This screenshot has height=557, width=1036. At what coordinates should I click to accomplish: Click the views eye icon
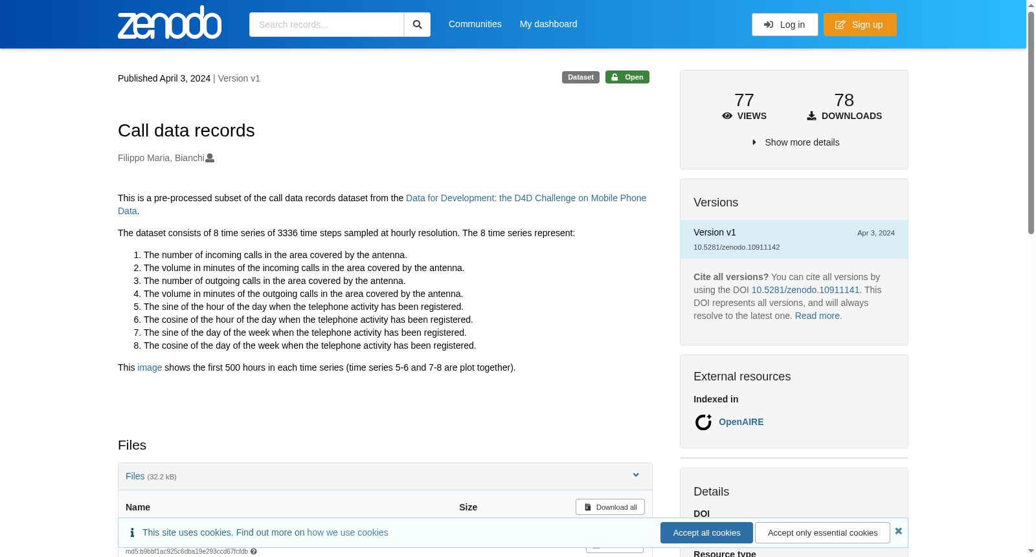tap(727, 116)
